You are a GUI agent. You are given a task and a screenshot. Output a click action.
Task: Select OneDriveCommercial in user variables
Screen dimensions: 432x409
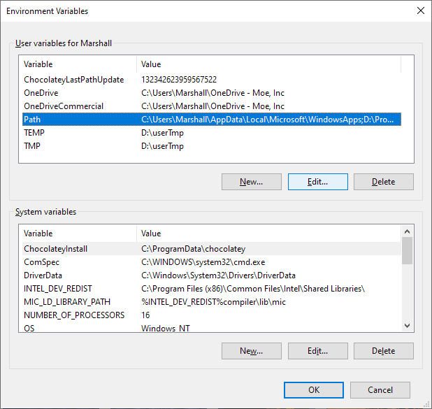[63, 106]
